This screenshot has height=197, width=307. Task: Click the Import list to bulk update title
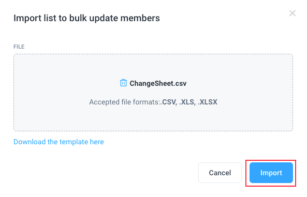[x=86, y=18]
